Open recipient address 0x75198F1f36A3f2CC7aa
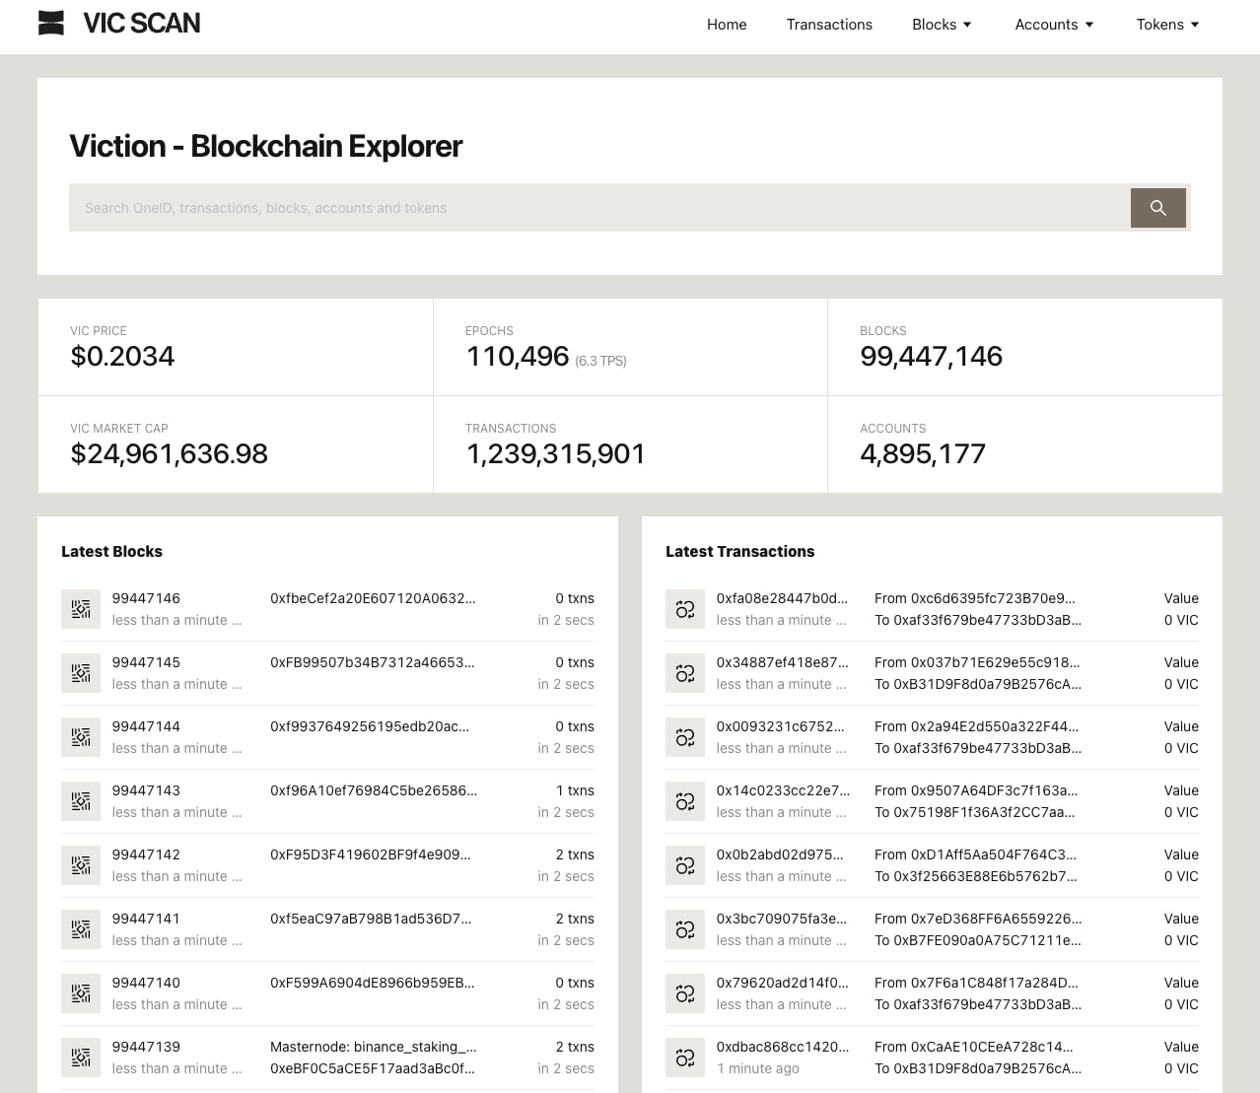The image size is (1260, 1093). [x=984, y=812]
